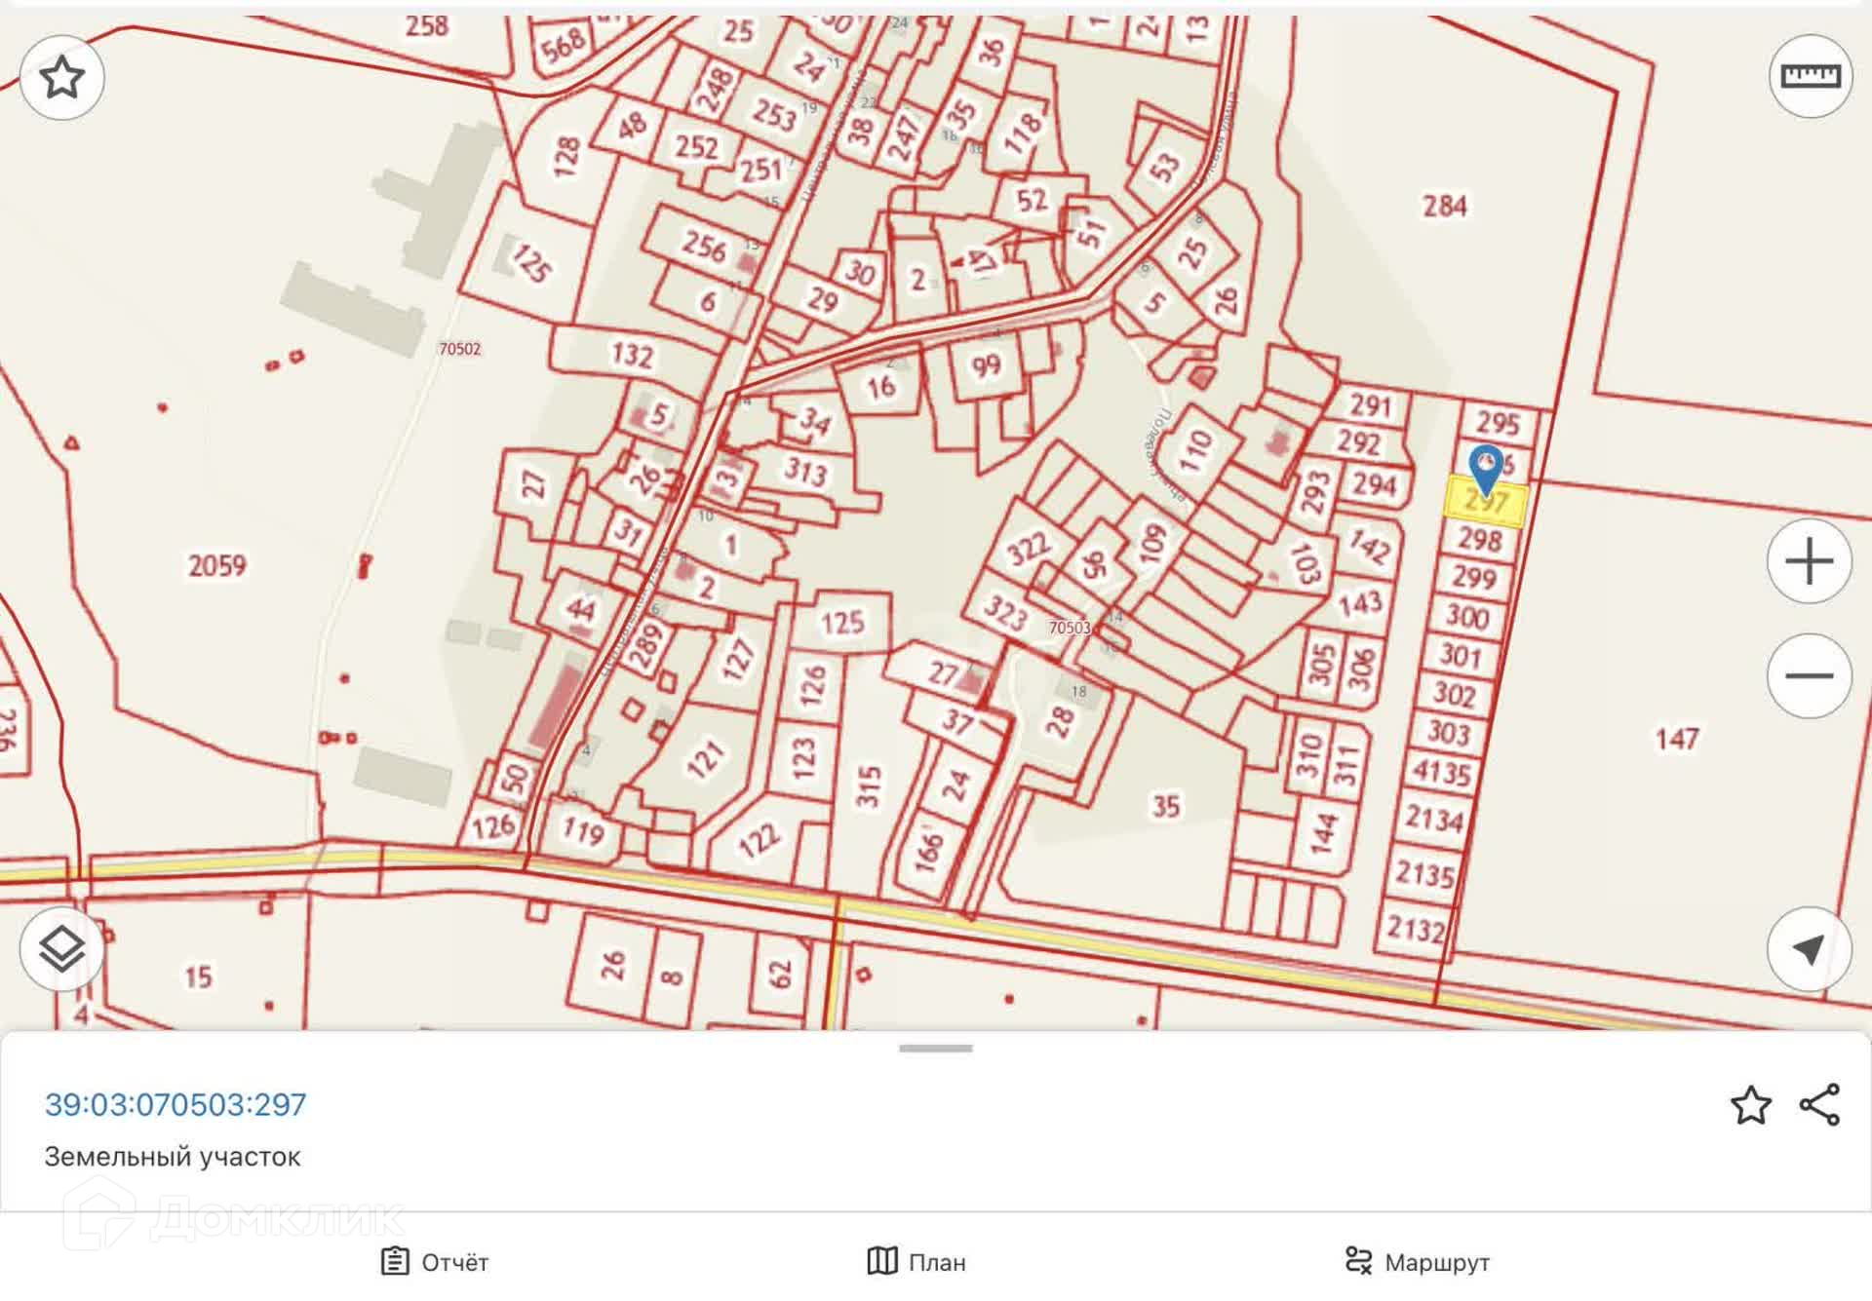Click the star favorites icon on map top-left
Screen dimensions: 1872x1301
[62, 77]
